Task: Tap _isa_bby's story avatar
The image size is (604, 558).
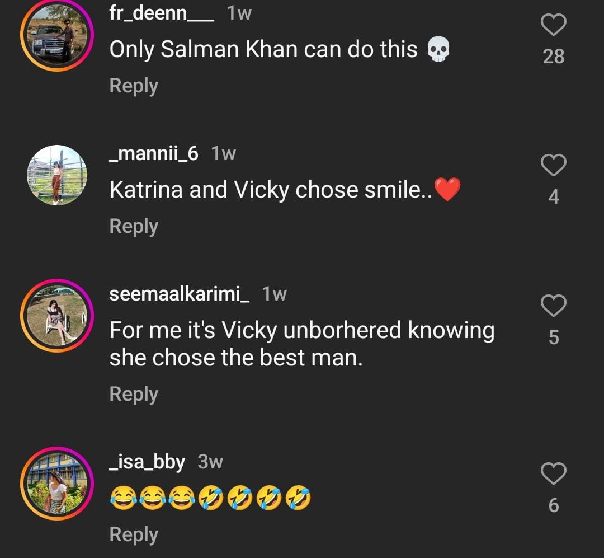Action: tap(57, 484)
